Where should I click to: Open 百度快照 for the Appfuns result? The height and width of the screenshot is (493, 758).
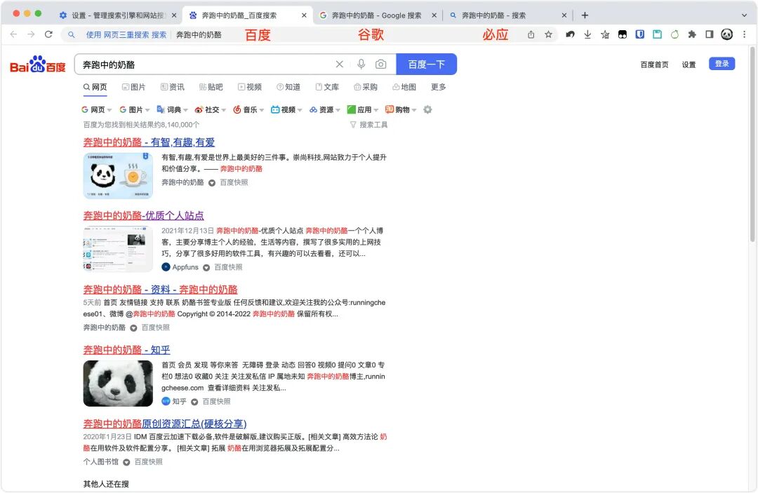(x=228, y=267)
